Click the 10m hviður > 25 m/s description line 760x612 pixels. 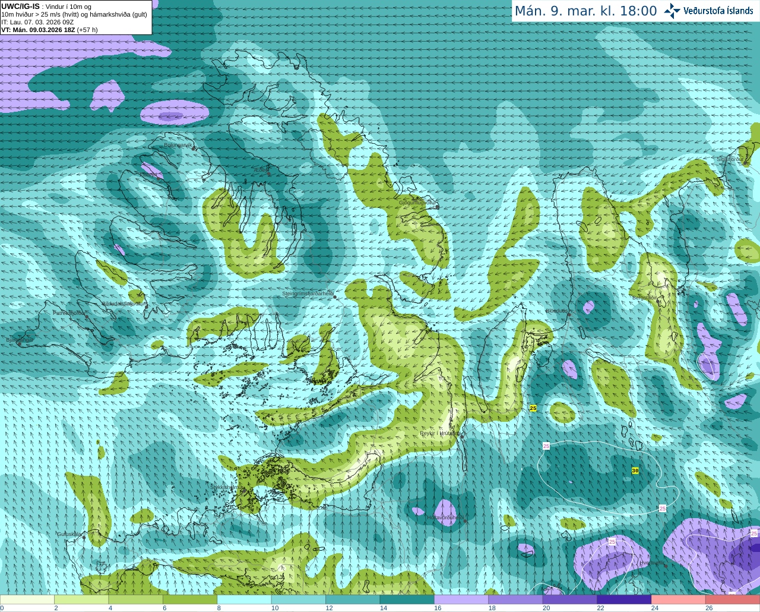click(x=74, y=14)
